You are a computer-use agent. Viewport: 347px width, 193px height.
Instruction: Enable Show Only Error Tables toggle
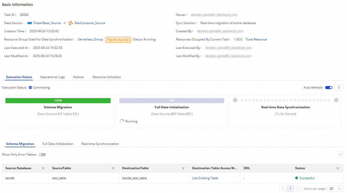point(42,155)
